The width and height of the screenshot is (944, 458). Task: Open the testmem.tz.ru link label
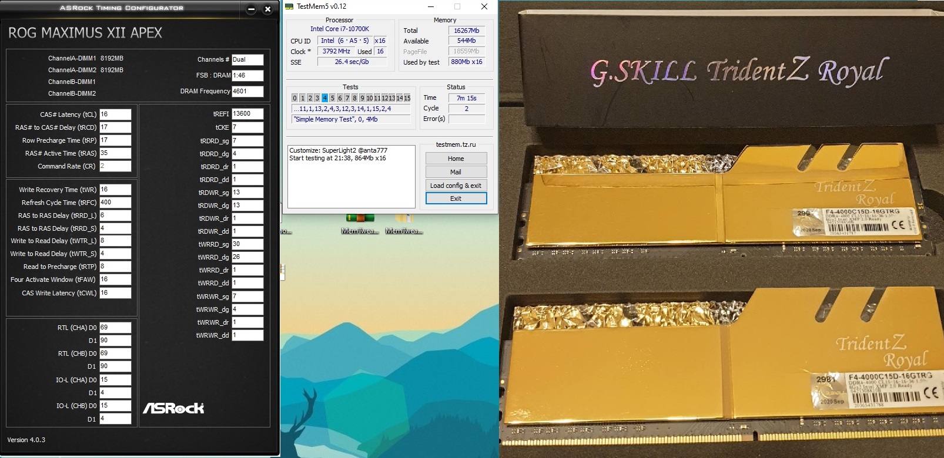[x=456, y=144]
